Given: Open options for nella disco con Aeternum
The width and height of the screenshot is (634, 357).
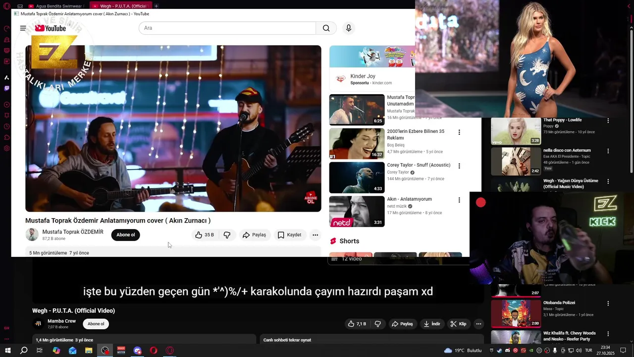Looking at the screenshot, I should 608,151.
